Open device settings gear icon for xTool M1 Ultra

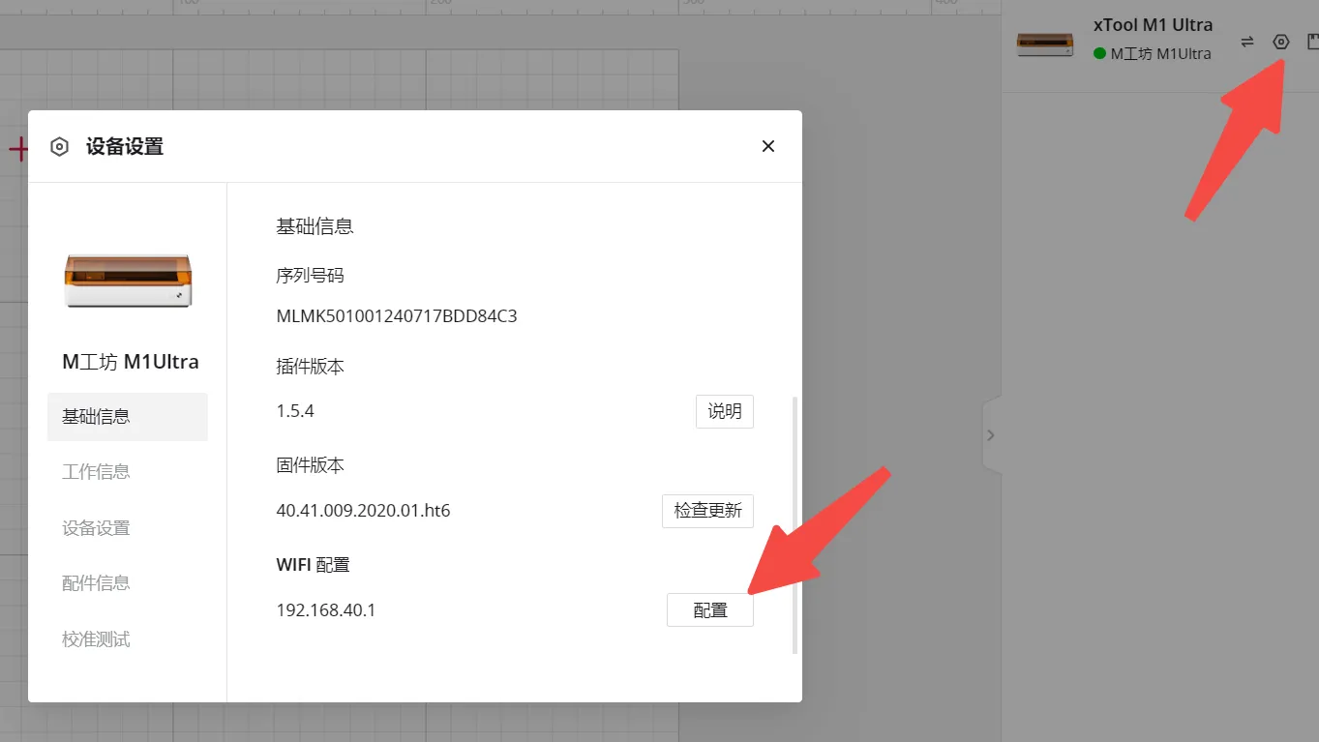(x=1281, y=42)
